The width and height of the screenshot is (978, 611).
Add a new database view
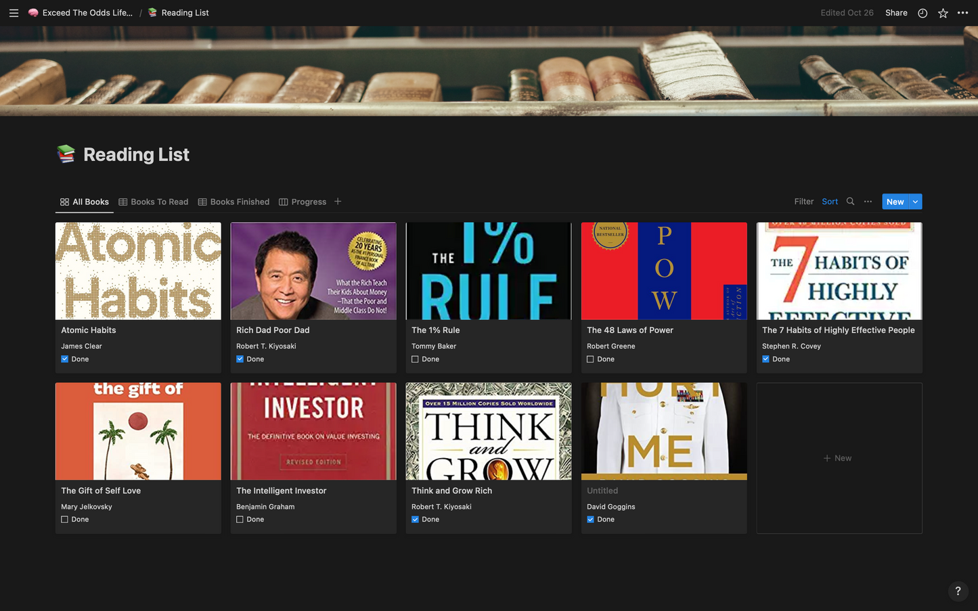pyautogui.click(x=338, y=202)
